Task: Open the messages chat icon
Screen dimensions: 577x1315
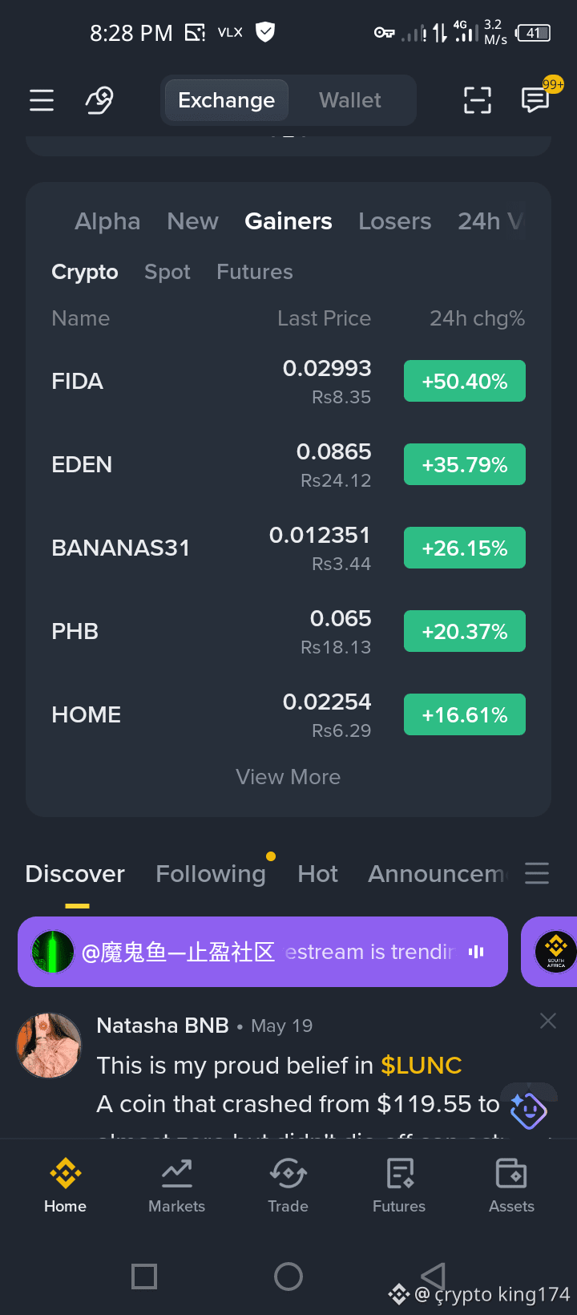Action: [x=535, y=100]
